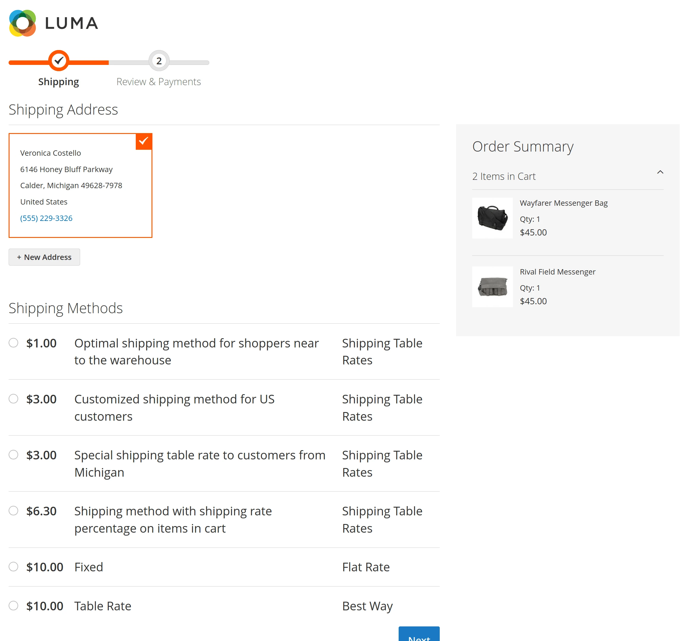Click the Luma circular logo icon
Viewport: 691px width, 641px height.
pos(22,23)
